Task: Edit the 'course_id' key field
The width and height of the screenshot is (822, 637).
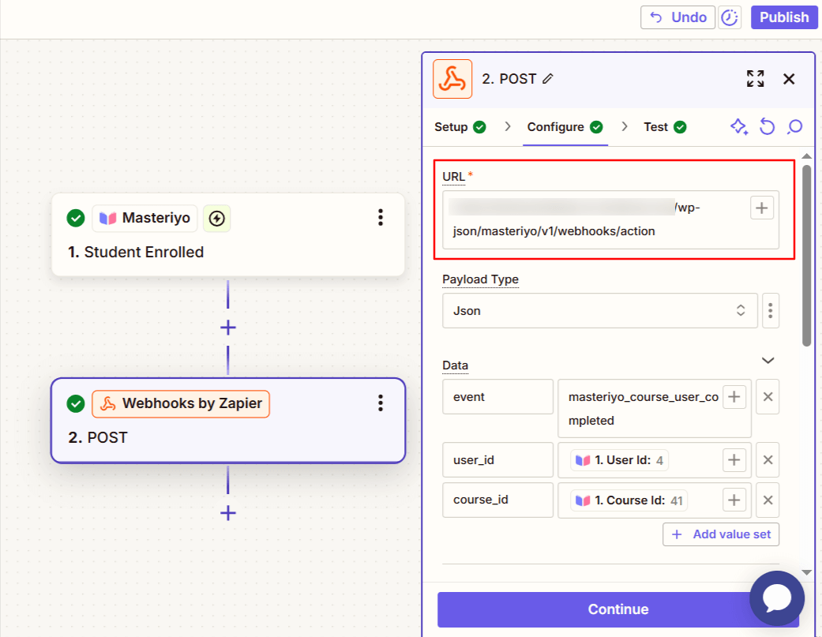Action: coord(497,500)
